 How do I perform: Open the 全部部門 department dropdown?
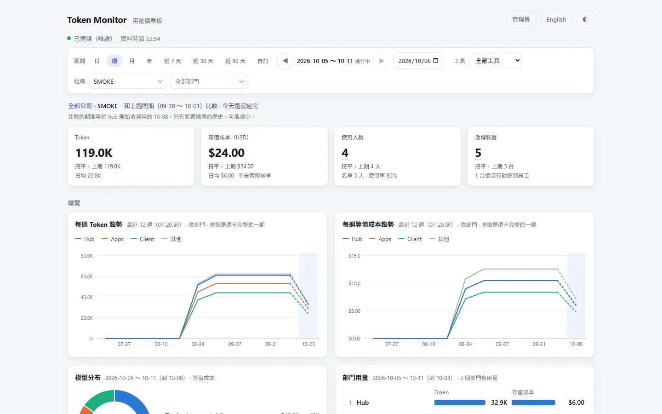pos(209,81)
